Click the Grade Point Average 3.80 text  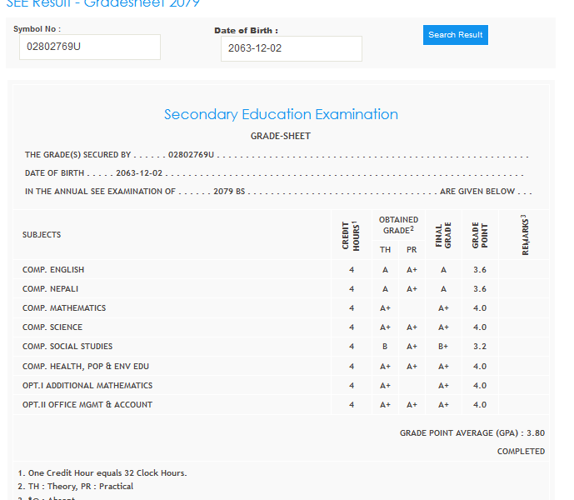click(472, 433)
